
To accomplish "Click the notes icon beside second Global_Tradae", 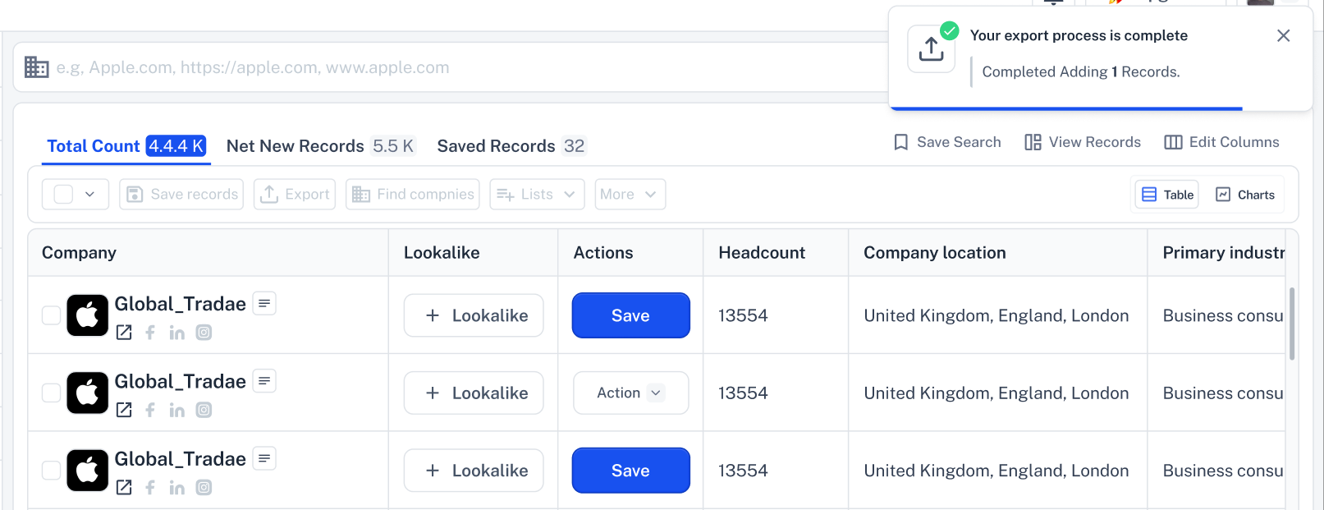I will click(x=264, y=381).
